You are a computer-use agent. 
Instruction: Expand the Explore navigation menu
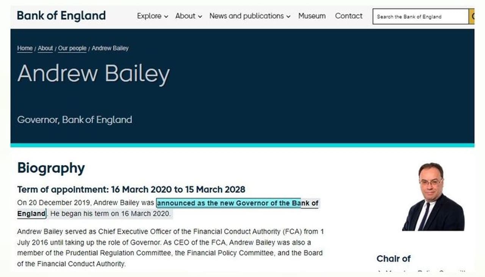(152, 16)
